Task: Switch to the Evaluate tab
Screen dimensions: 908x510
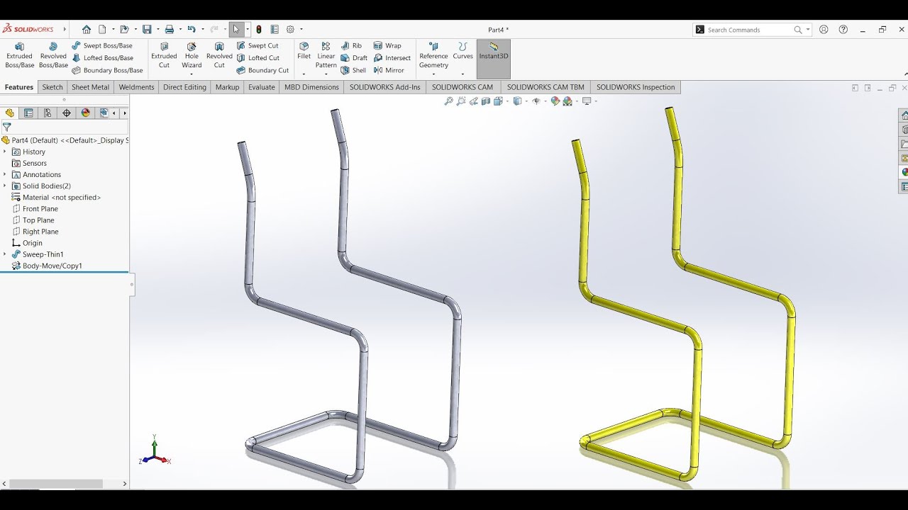Action: click(261, 87)
